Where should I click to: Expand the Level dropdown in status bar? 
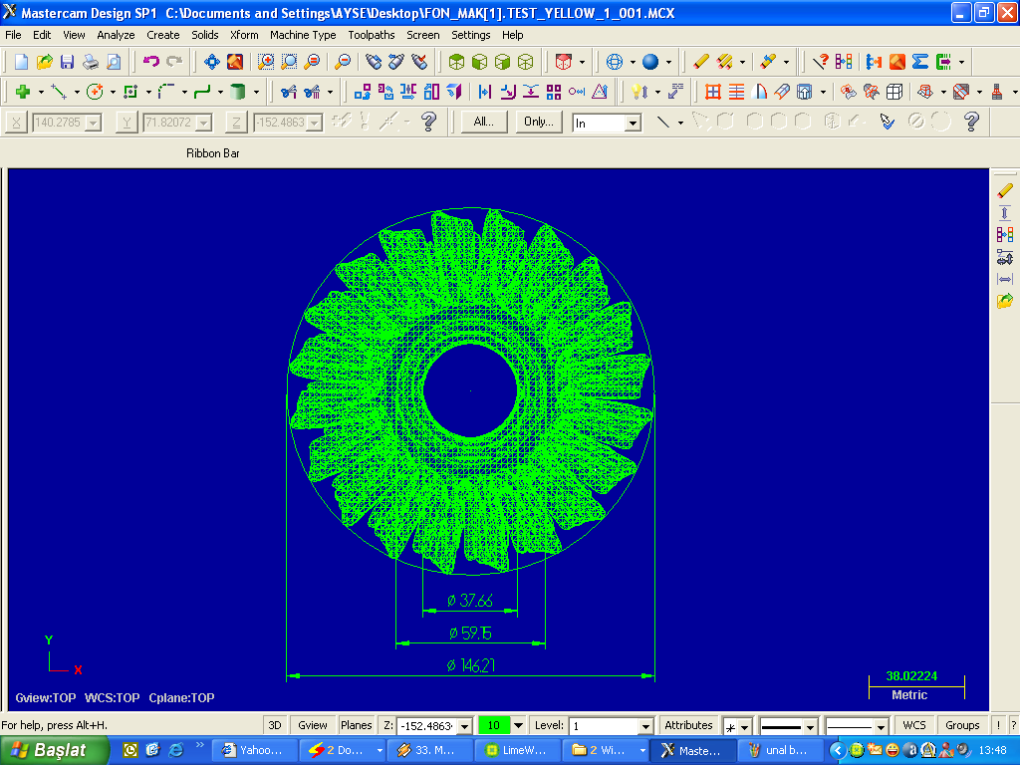(x=645, y=726)
